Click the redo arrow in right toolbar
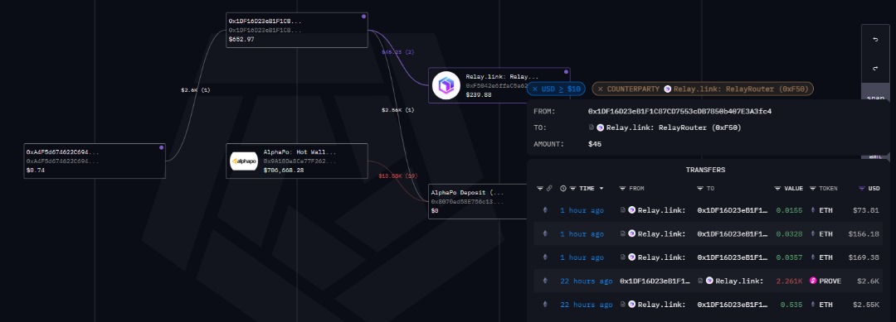The width and height of the screenshot is (896, 322). point(875,68)
